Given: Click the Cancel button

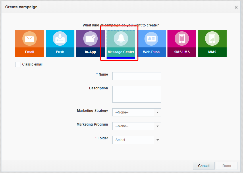Looking at the screenshot, I should pos(204,166).
